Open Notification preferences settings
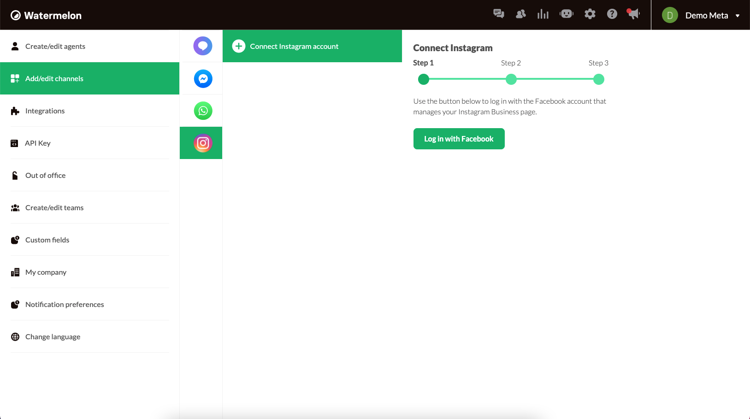This screenshot has width=750, height=419. tap(90, 304)
